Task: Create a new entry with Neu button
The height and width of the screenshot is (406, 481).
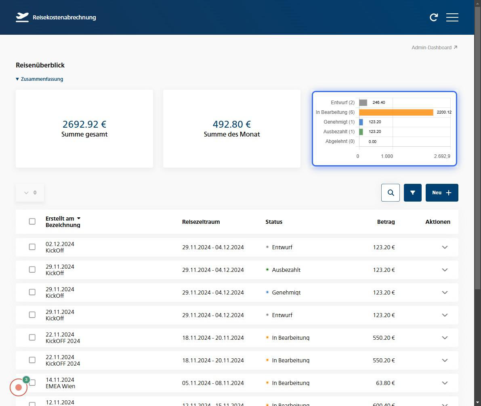Action: [441, 193]
